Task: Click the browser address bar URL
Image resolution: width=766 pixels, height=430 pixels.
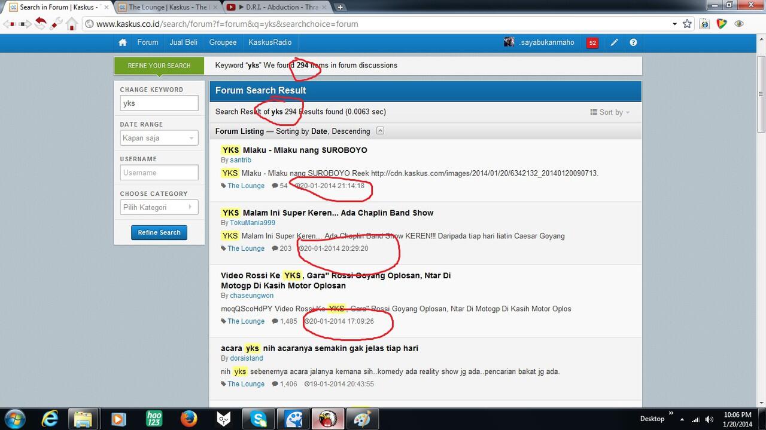Action: pos(227,24)
